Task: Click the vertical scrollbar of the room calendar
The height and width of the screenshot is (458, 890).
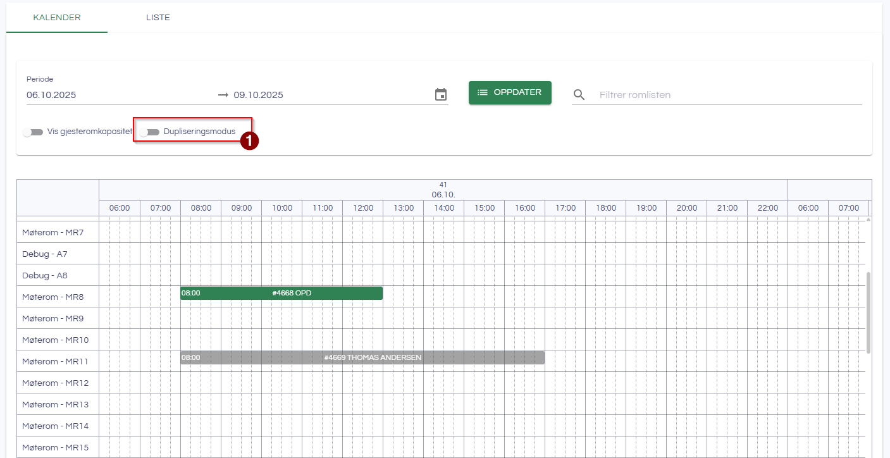Action: 868,313
